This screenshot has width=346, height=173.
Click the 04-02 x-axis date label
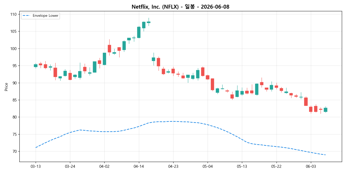click(x=104, y=166)
